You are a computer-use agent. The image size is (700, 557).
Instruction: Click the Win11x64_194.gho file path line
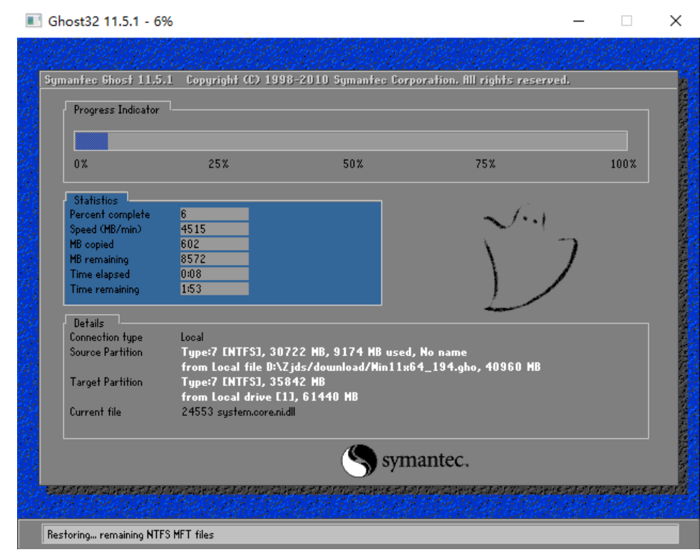coord(361,367)
